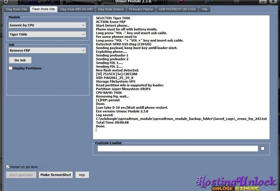Click the Custom Loader path field

point(177,149)
